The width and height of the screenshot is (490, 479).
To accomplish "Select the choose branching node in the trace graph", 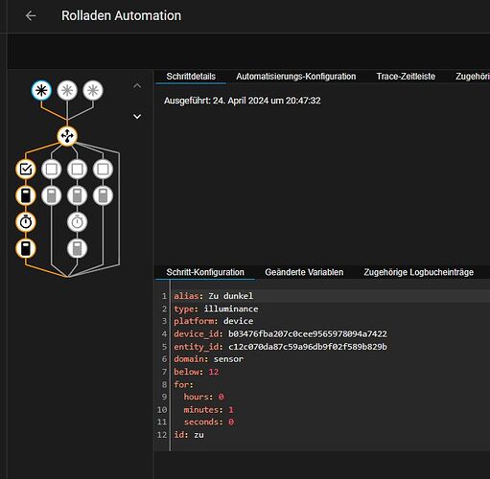I will 67,136.
